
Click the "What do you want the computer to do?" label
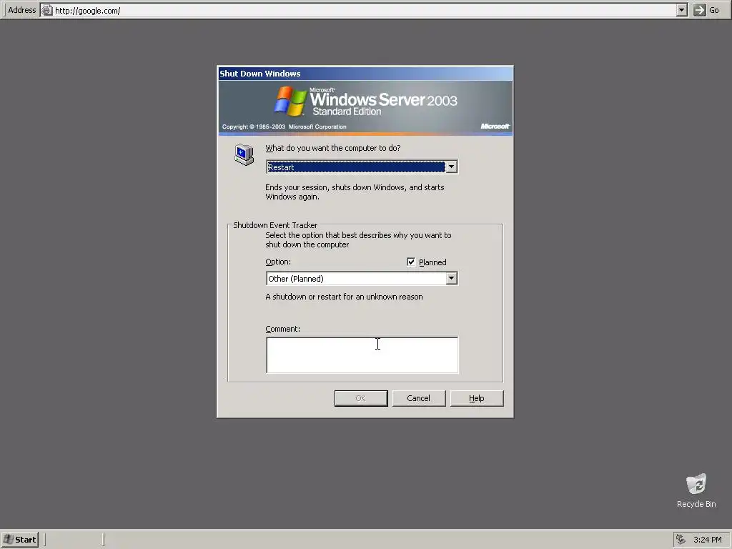point(333,148)
